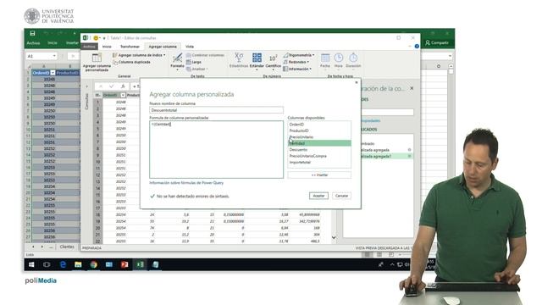The width and height of the screenshot is (542, 305).
Task: Switch to the Vista tab
Action: [x=190, y=47]
